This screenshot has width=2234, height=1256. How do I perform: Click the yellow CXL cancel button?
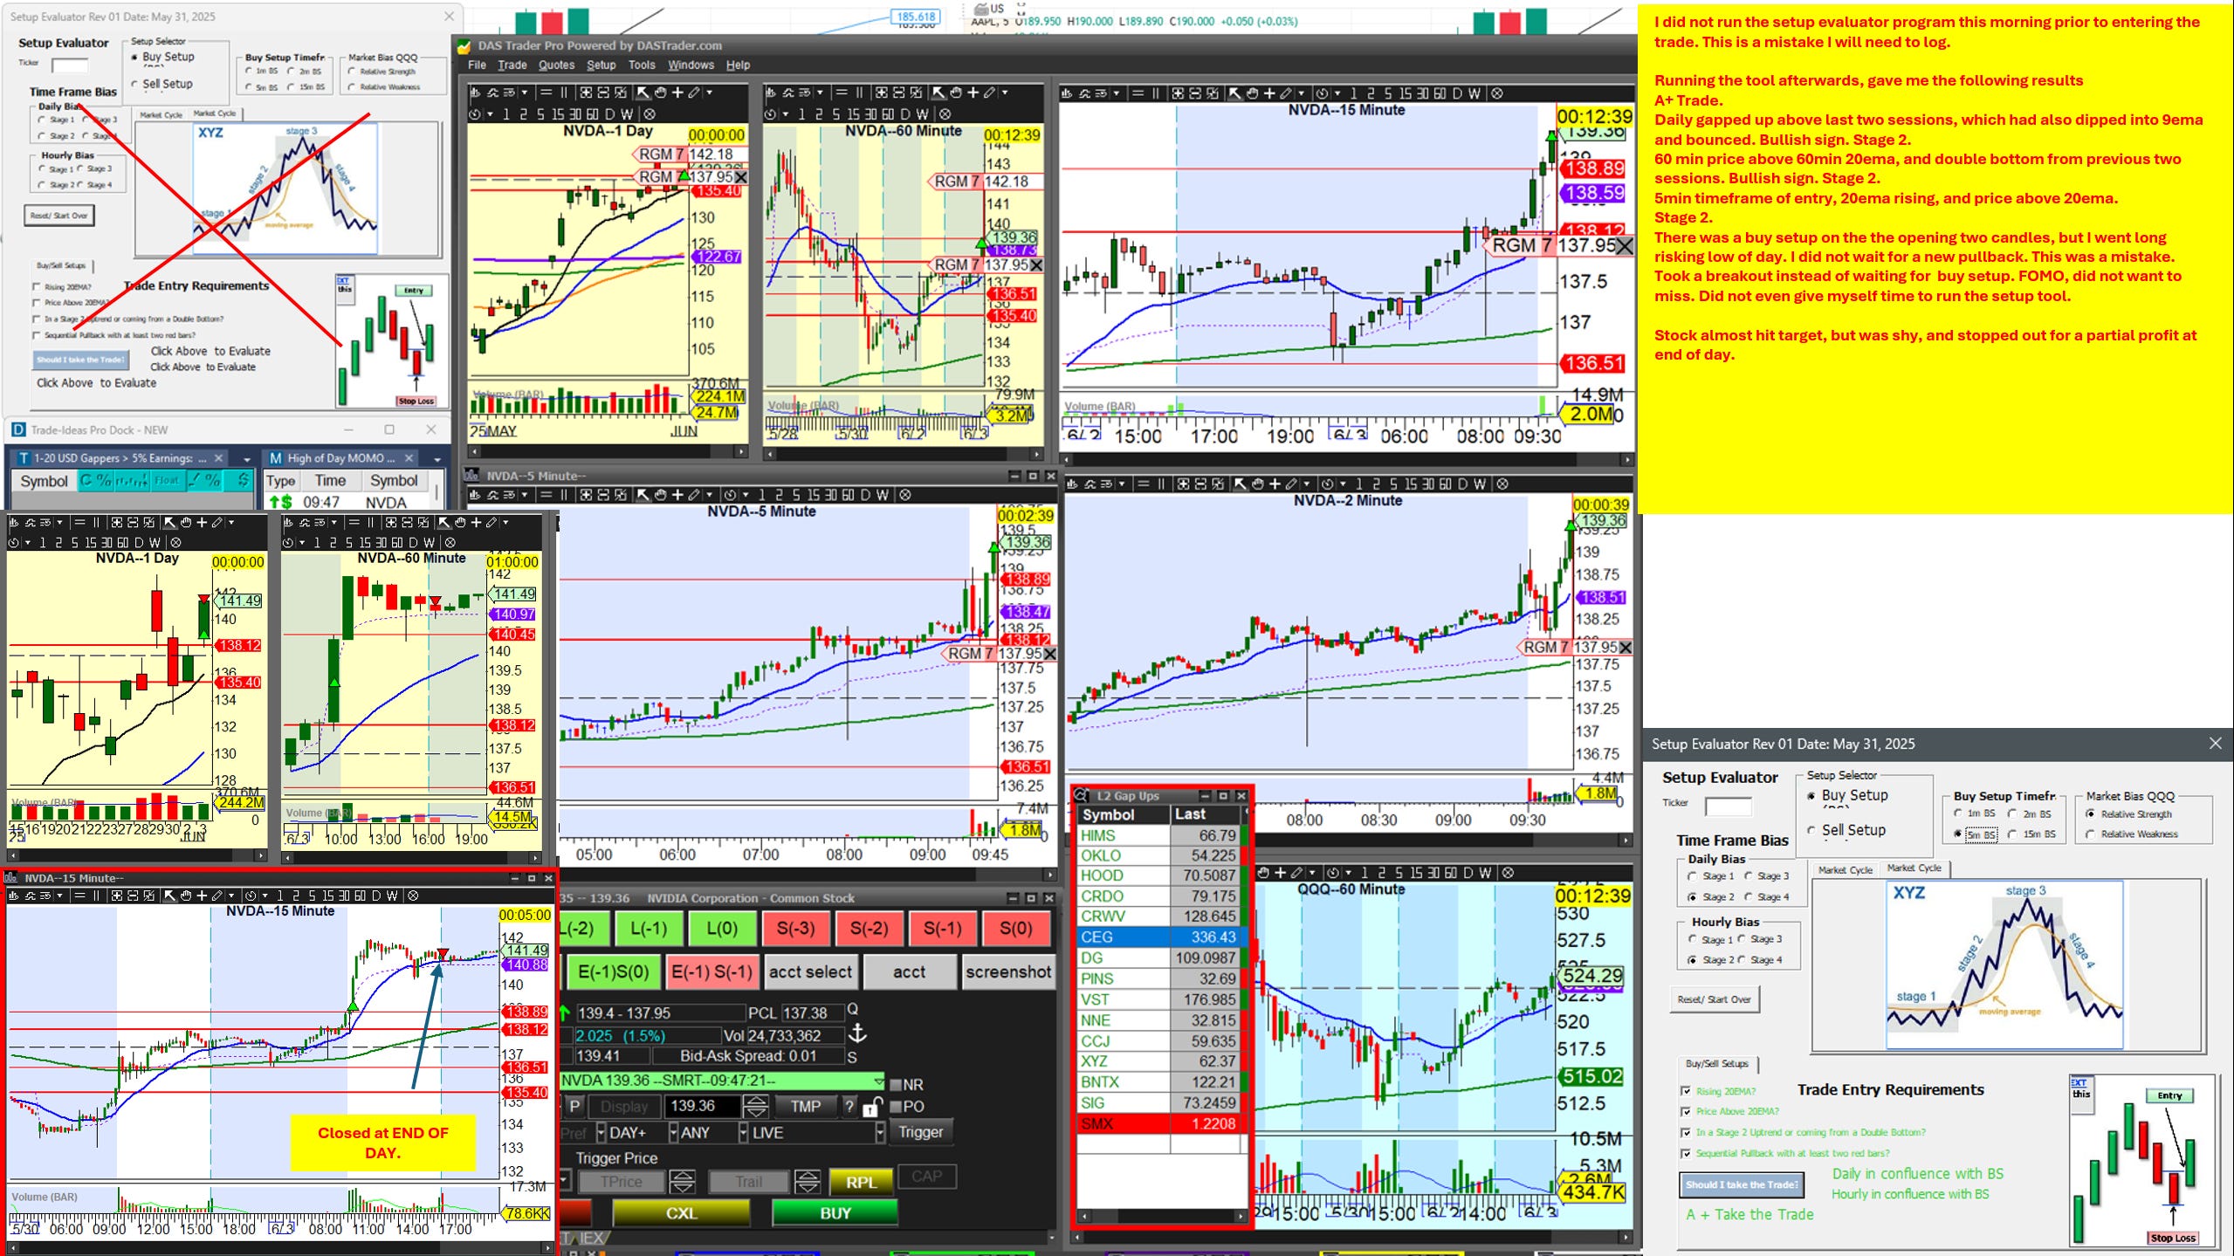pyautogui.click(x=681, y=1213)
